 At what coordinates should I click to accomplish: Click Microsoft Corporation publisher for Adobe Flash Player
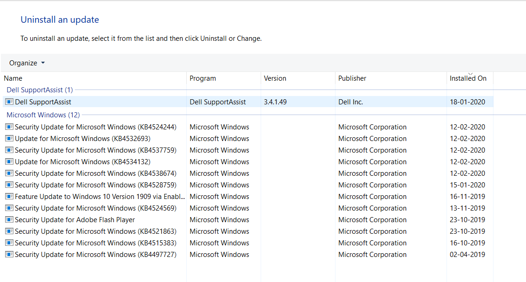[x=372, y=220]
